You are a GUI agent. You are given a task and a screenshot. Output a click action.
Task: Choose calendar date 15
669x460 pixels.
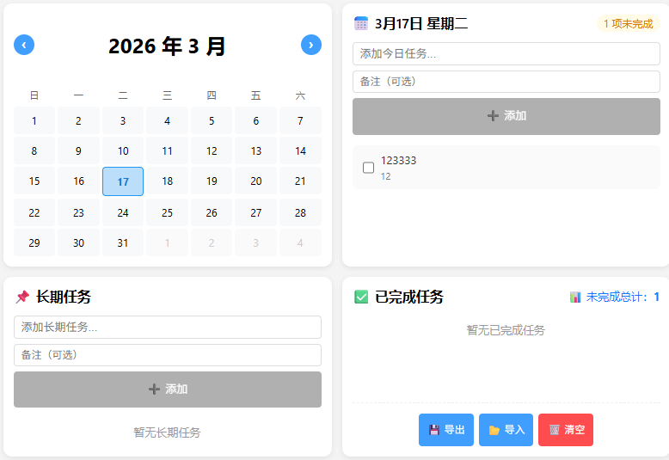pos(34,181)
